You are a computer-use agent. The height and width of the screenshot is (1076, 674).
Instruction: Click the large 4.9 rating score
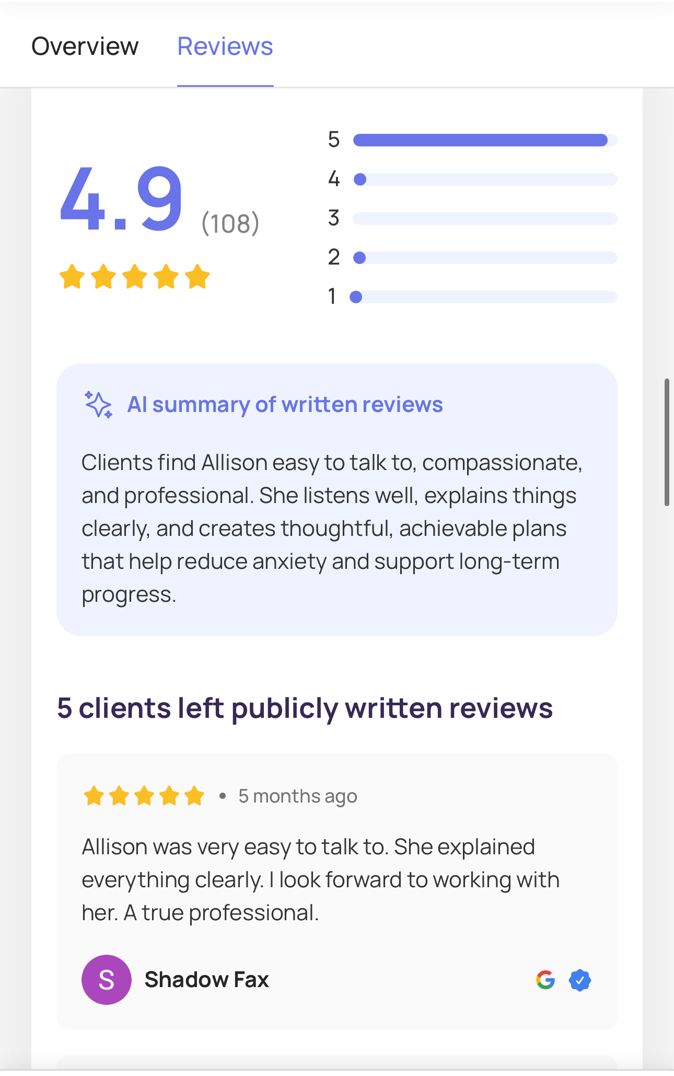(x=121, y=199)
